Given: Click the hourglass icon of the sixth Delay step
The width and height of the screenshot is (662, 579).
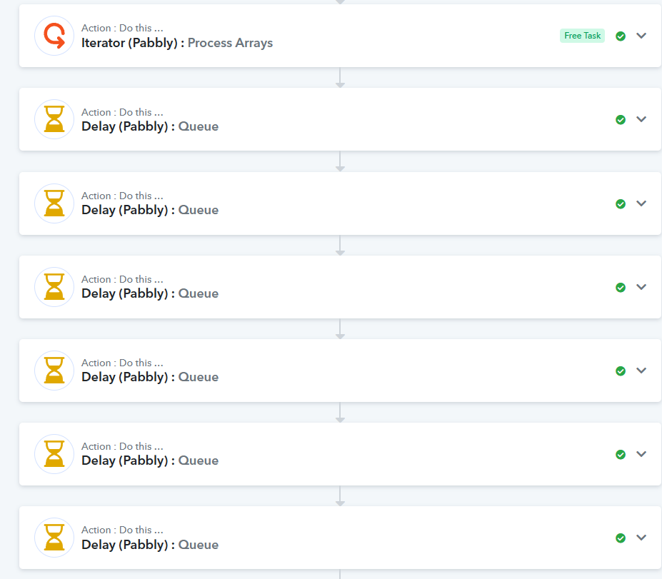Looking at the screenshot, I should (x=54, y=537).
